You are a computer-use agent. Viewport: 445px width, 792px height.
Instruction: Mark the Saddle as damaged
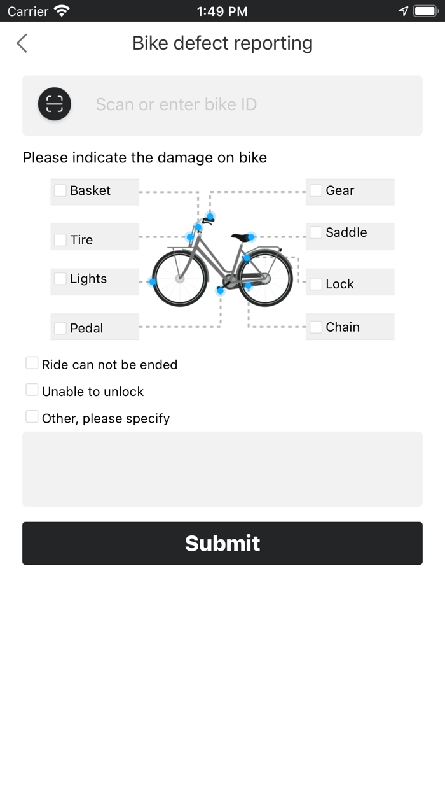point(316,232)
